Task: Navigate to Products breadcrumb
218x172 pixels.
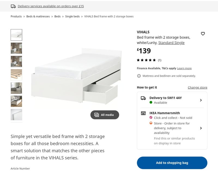Action: coord(16,16)
